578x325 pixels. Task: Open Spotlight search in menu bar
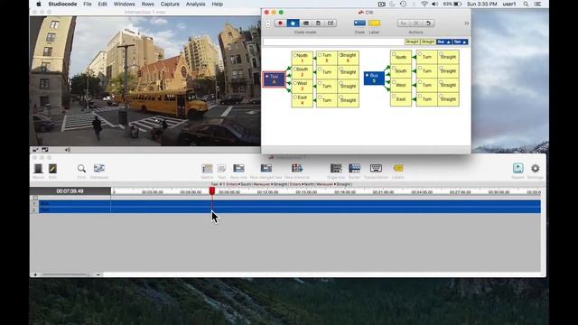(x=526, y=4)
